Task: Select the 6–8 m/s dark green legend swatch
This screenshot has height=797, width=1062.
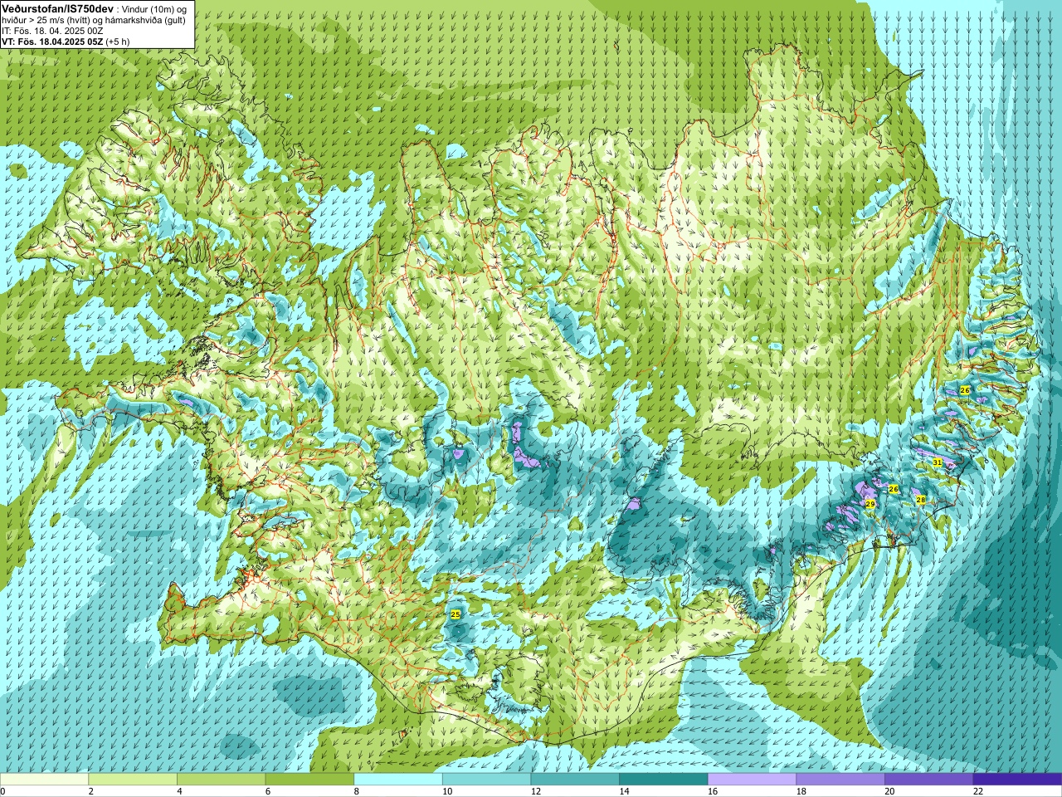Action: (x=309, y=780)
